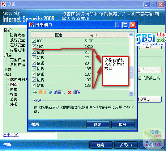
Task: Click the partly hidden 器设置... button
Action: pos(150,99)
